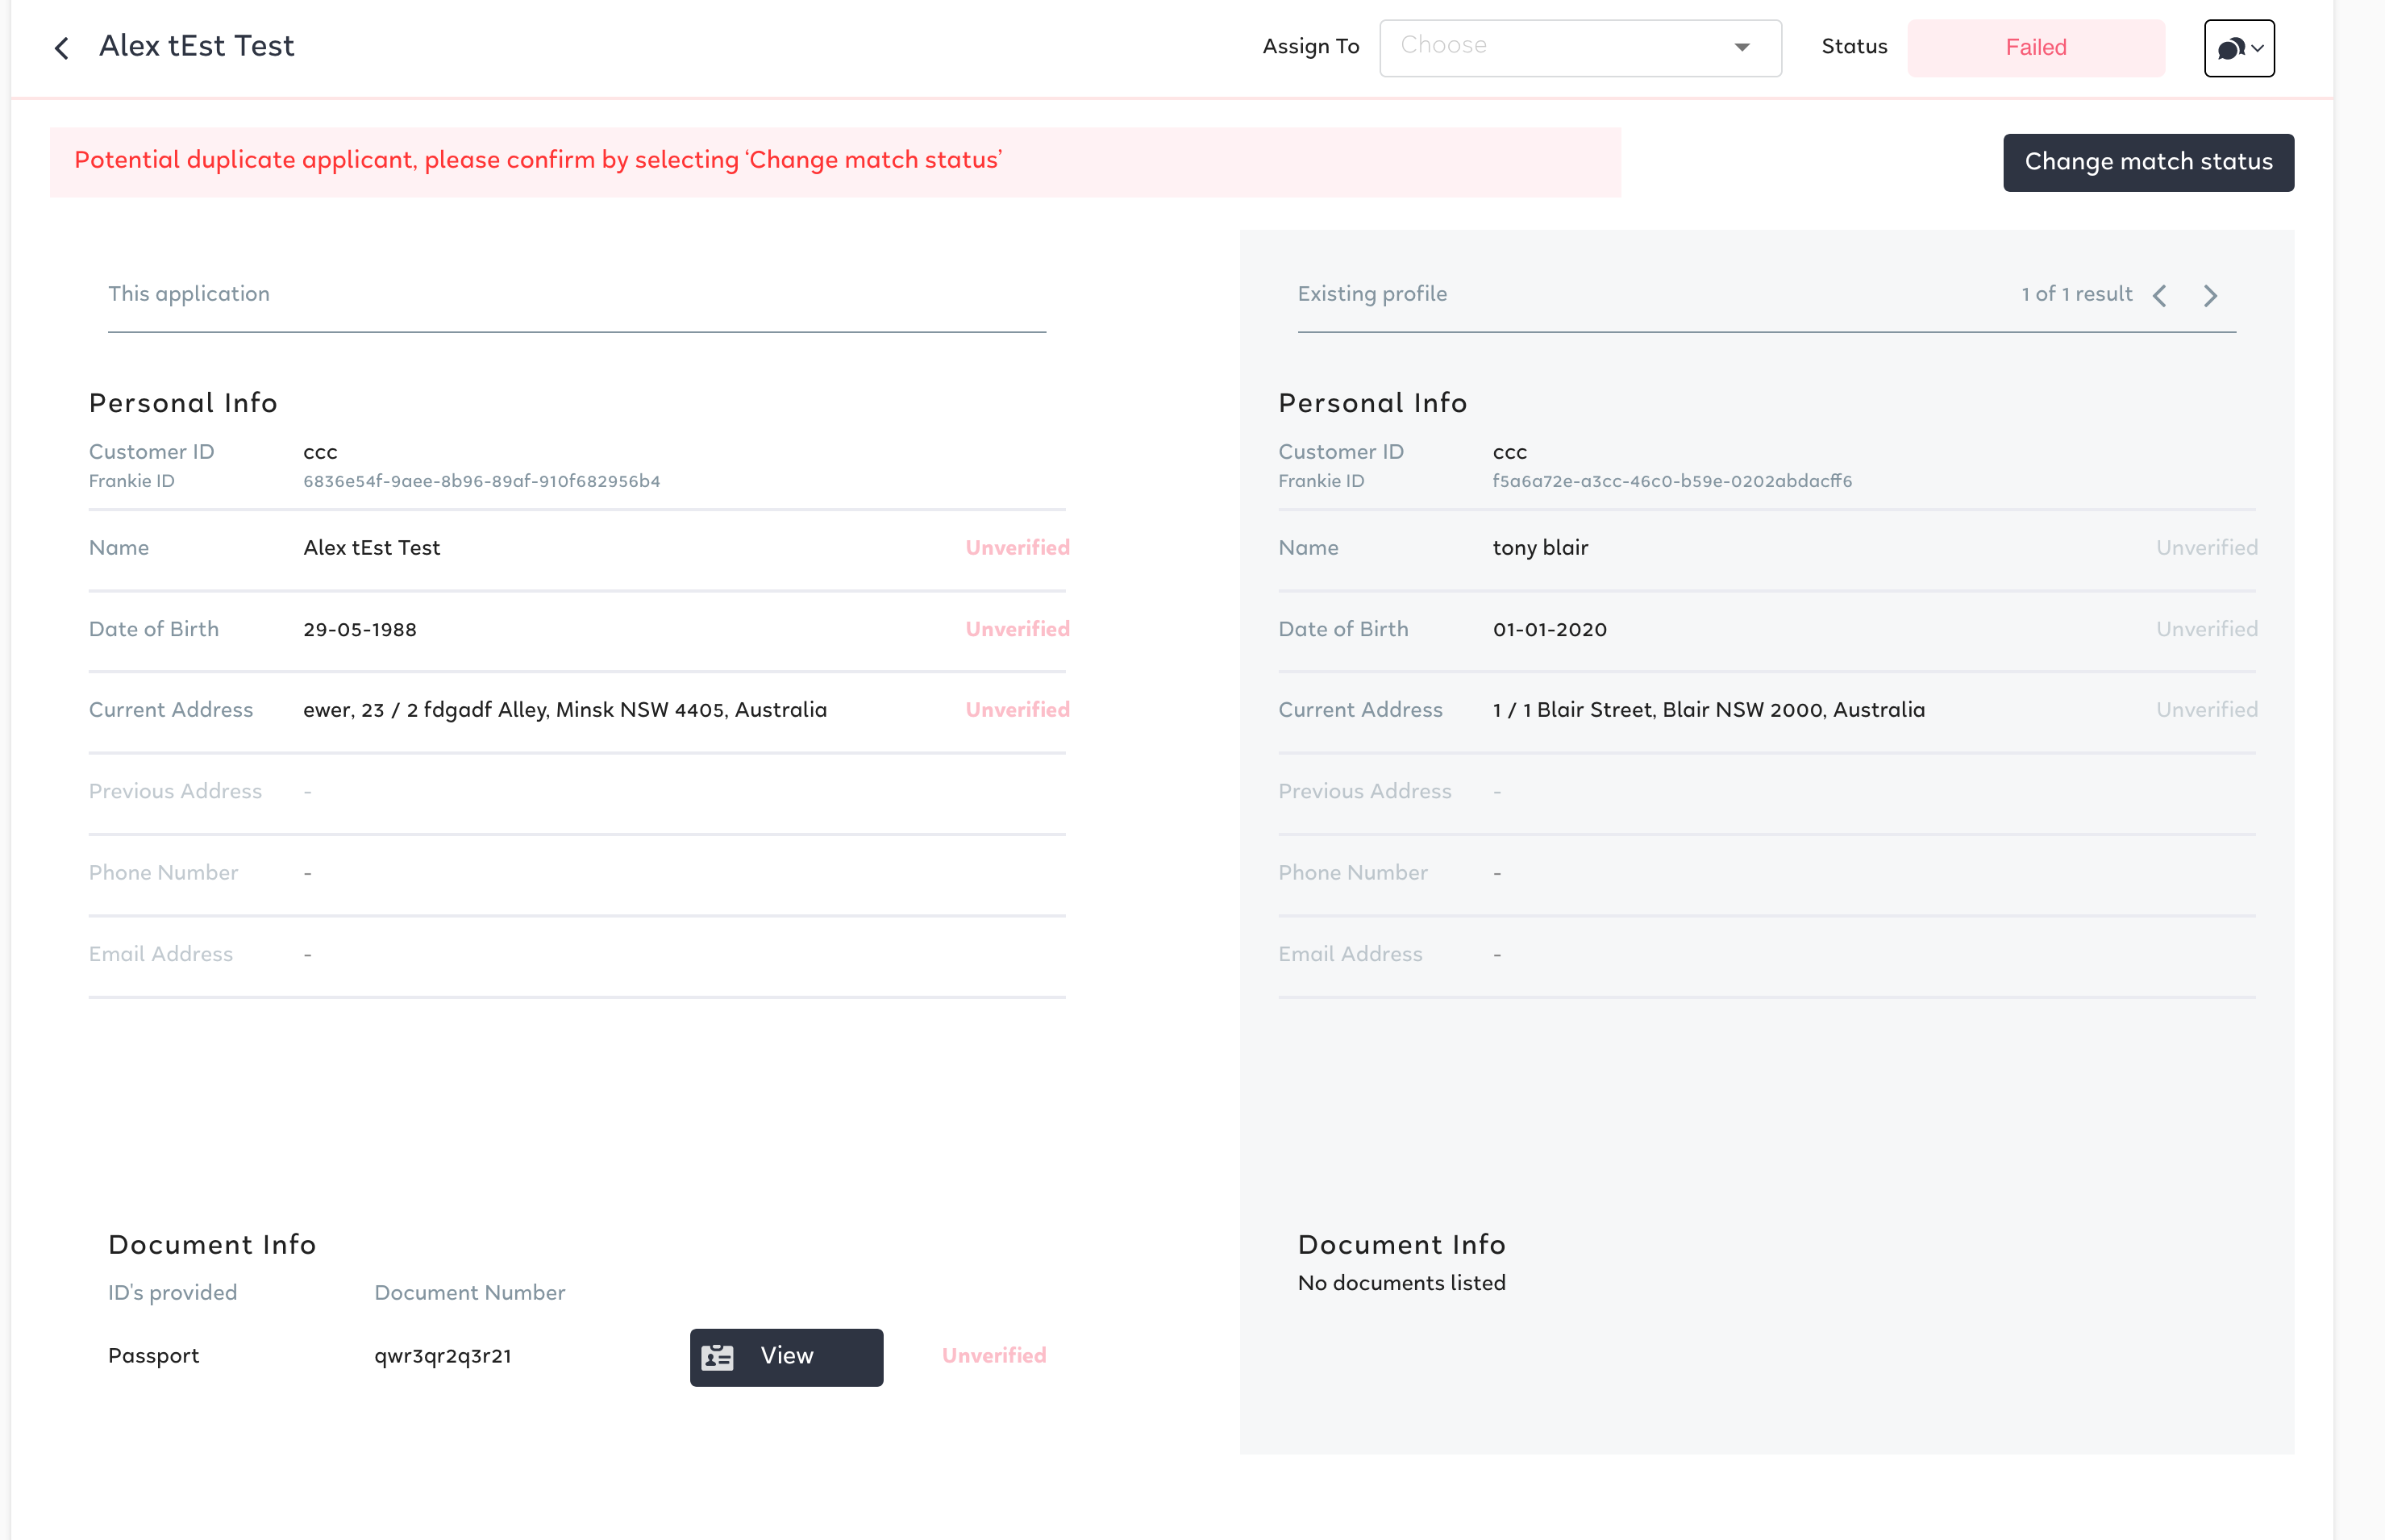This screenshot has height=1540, width=2385.
Task: Click the Frankie ID 6836e54f value
Action: [x=481, y=481]
